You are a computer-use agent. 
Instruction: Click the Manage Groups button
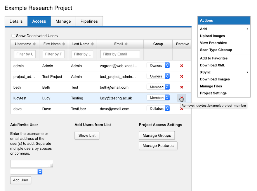pos(157,135)
